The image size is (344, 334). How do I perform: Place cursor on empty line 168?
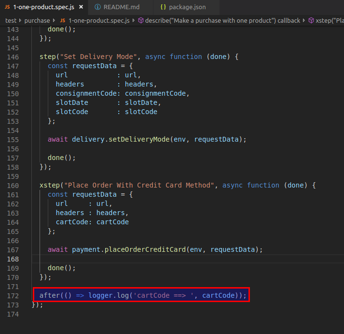click(x=187, y=259)
